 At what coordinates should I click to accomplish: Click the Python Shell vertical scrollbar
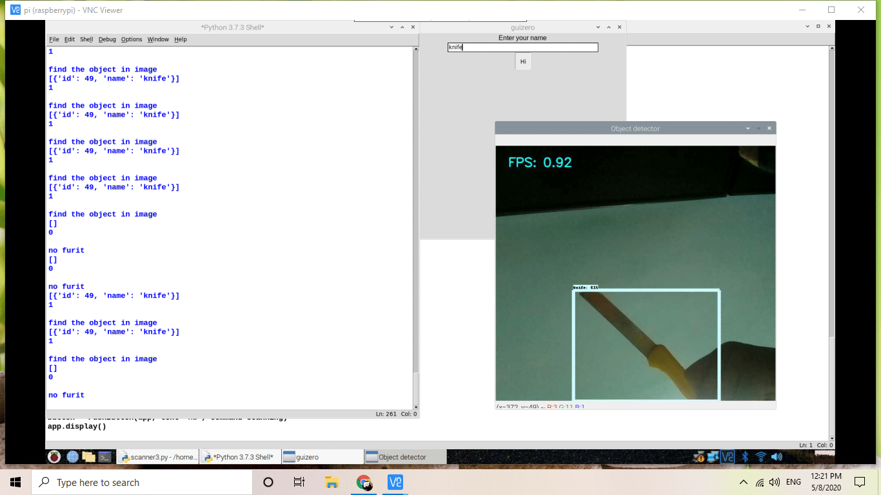(x=415, y=227)
